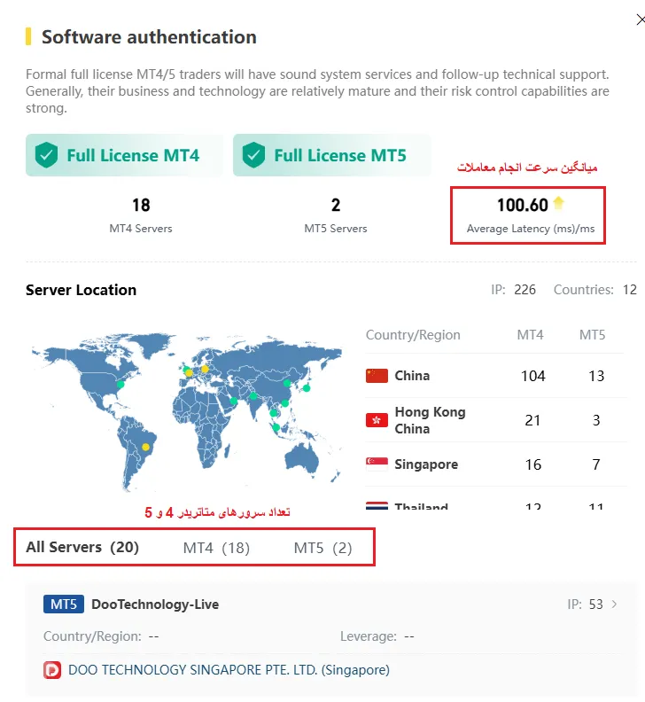Click the Full License MT4 shield icon
The width and height of the screenshot is (645, 702).
click(x=46, y=156)
